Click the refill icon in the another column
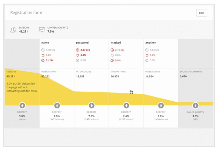219x150 pixels. coord(147,55)
